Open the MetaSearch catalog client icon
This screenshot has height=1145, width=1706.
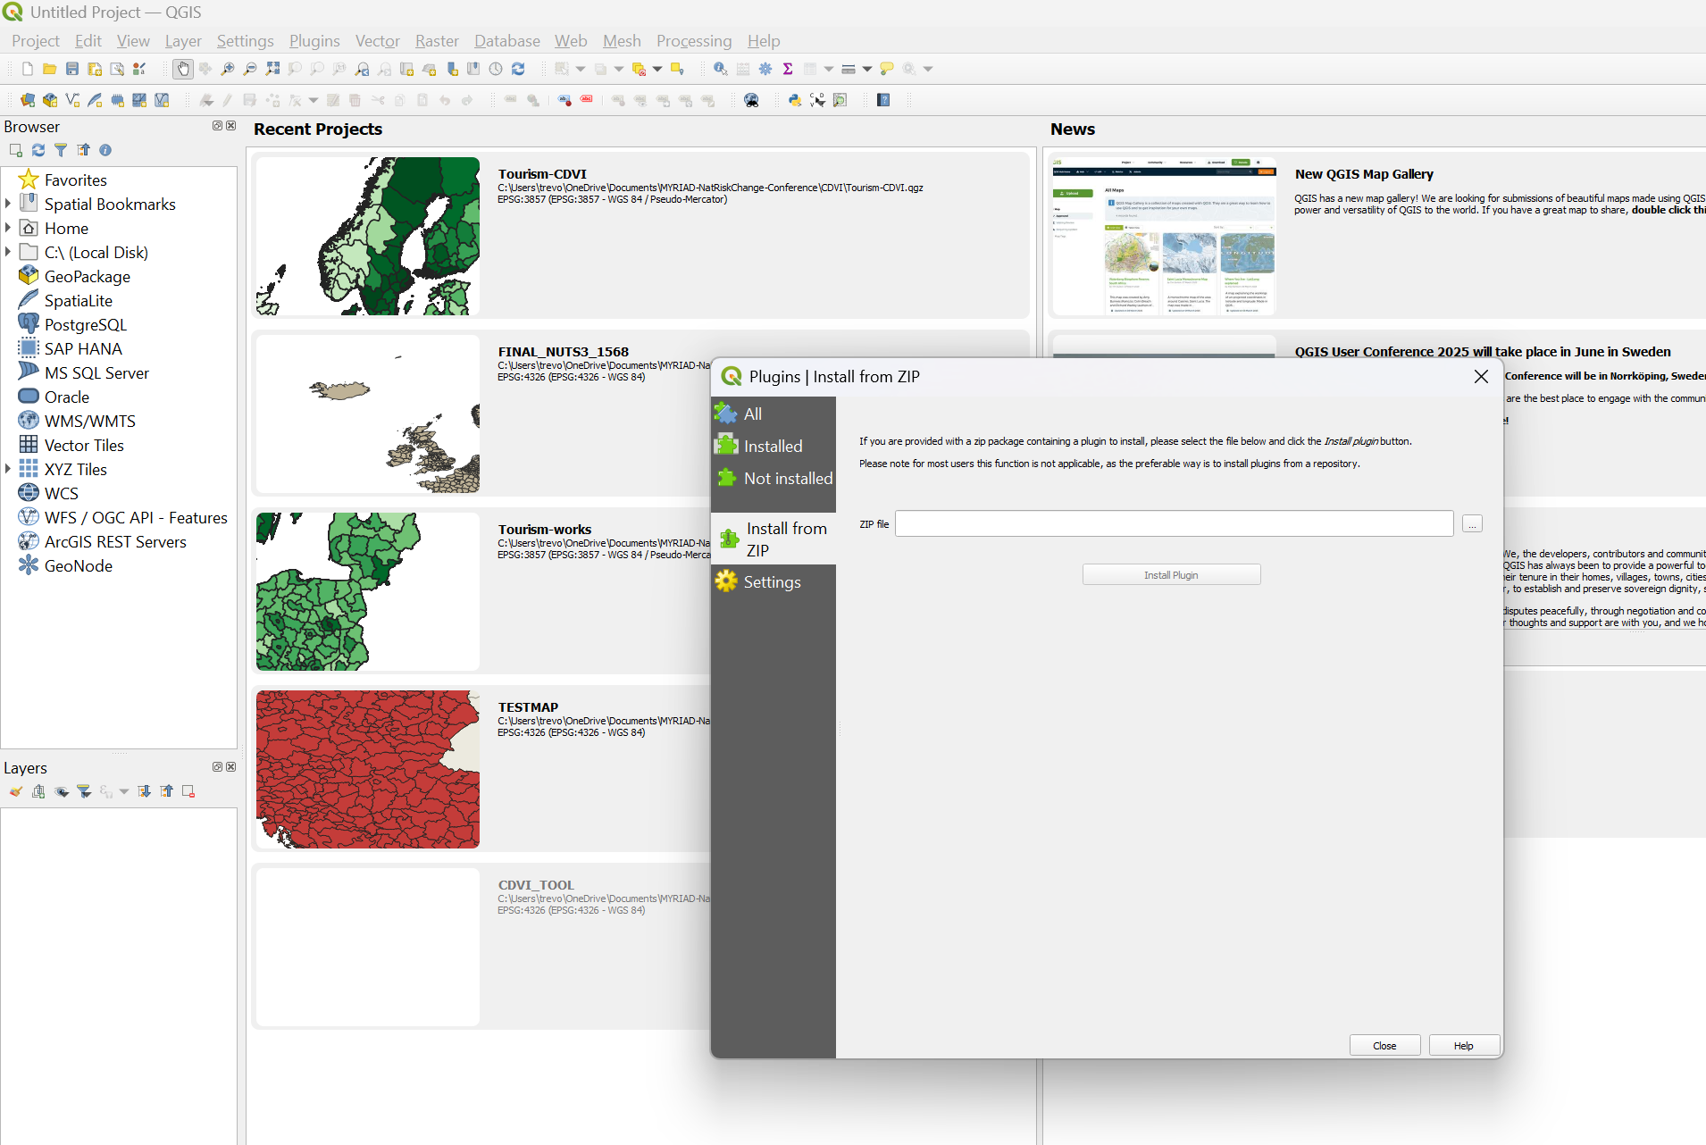(x=751, y=100)
